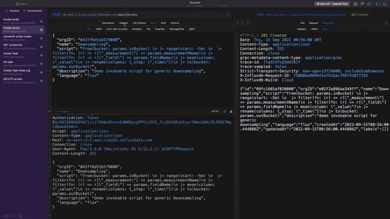
Task: Click status dot beside 'invoke script'
Action: (41, 21)
